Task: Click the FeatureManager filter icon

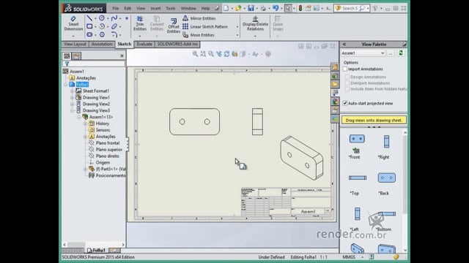Action: click(67, 64)
